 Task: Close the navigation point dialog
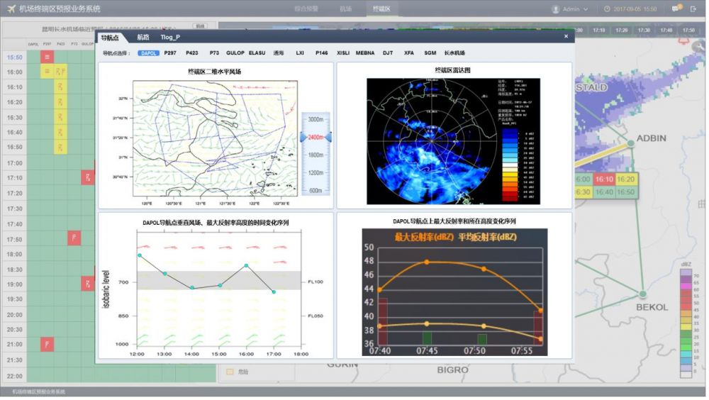pos(566,36)
